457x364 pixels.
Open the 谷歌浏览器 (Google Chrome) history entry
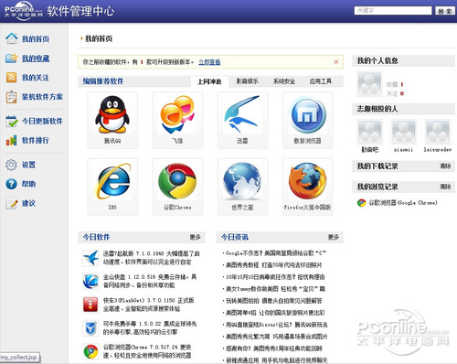coord(403,203)
